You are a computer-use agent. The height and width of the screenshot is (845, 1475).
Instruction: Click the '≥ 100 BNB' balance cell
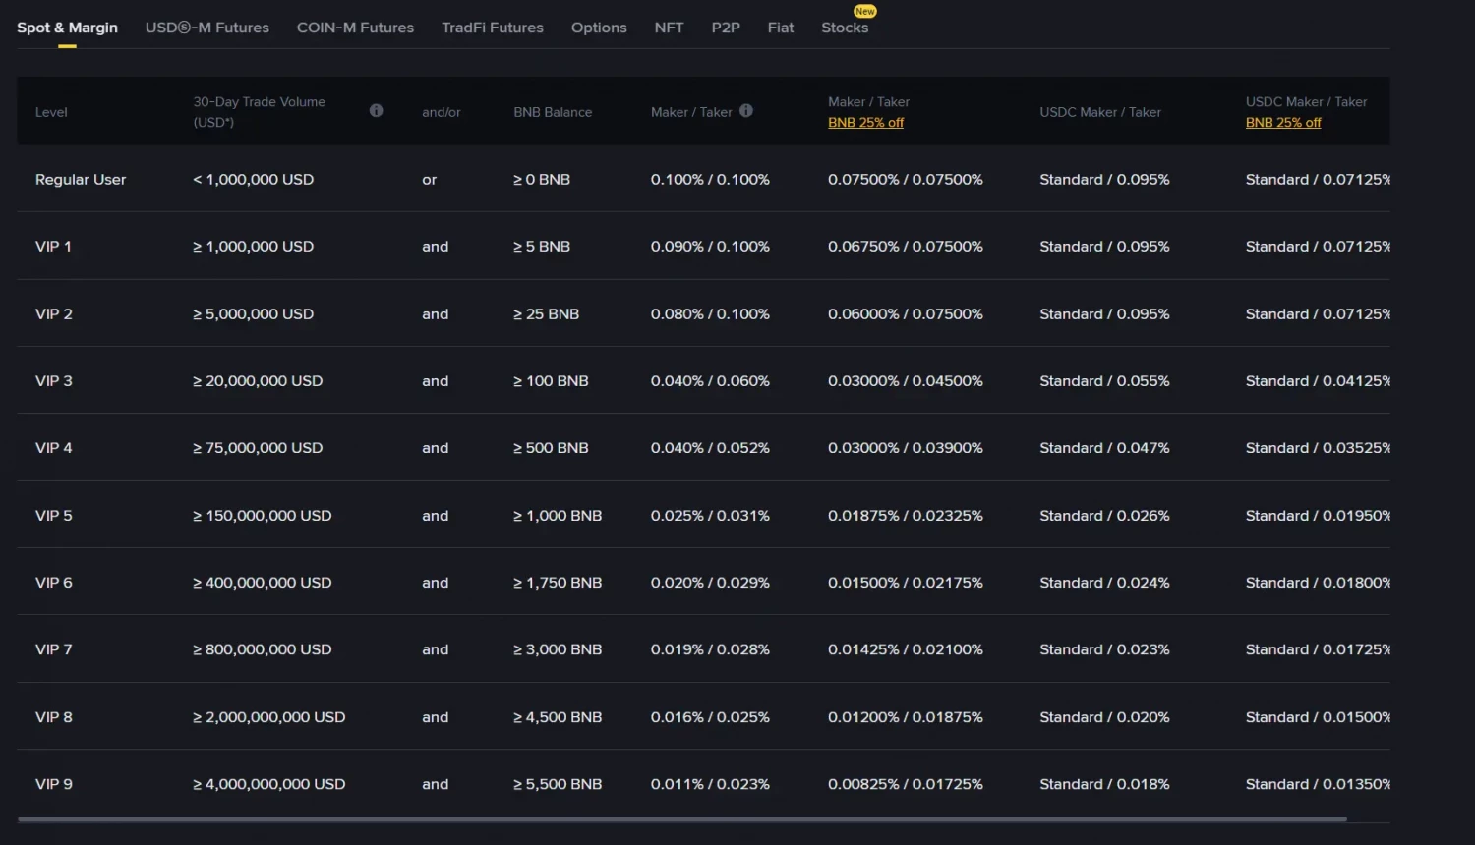(551, 381)
